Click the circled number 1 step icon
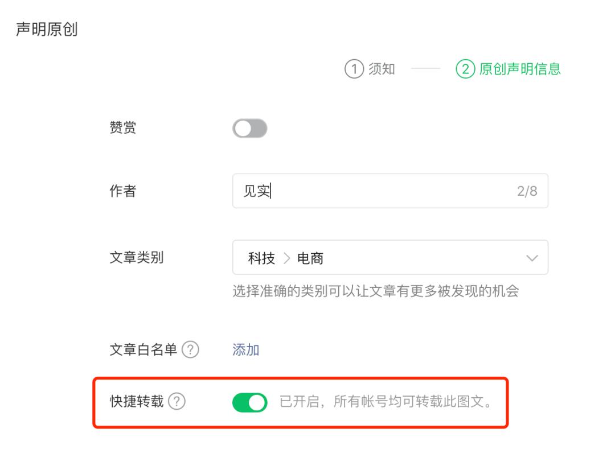The width and height of the screenshot is (615, 449). (x=354, y=69)
